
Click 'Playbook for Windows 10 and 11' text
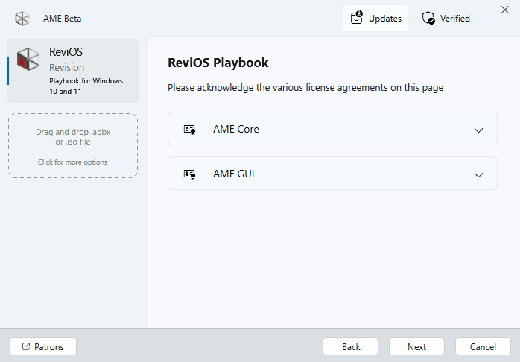click(x=86, y=86)
